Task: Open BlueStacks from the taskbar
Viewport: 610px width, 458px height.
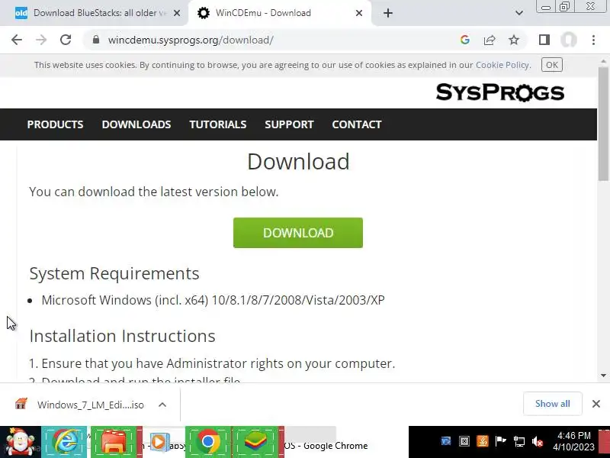Action: tap(255, 442)
